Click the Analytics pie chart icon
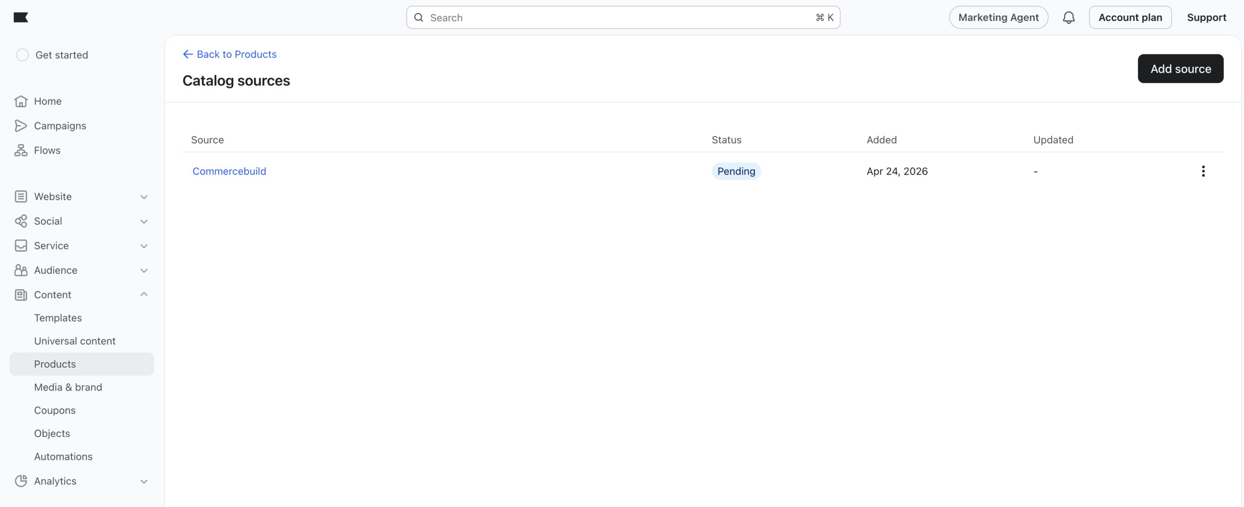1244x507 pixels. pos(21,481)
